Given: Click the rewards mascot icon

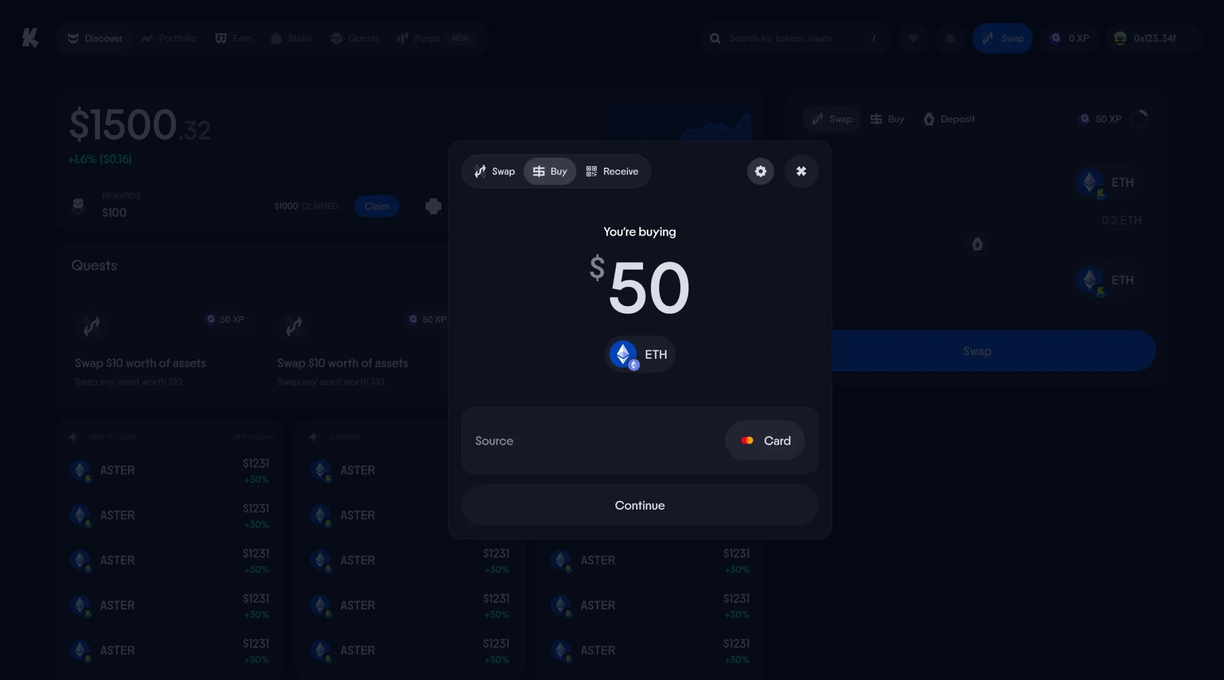Looking at the screenshot, I should [x=78, y=206].
